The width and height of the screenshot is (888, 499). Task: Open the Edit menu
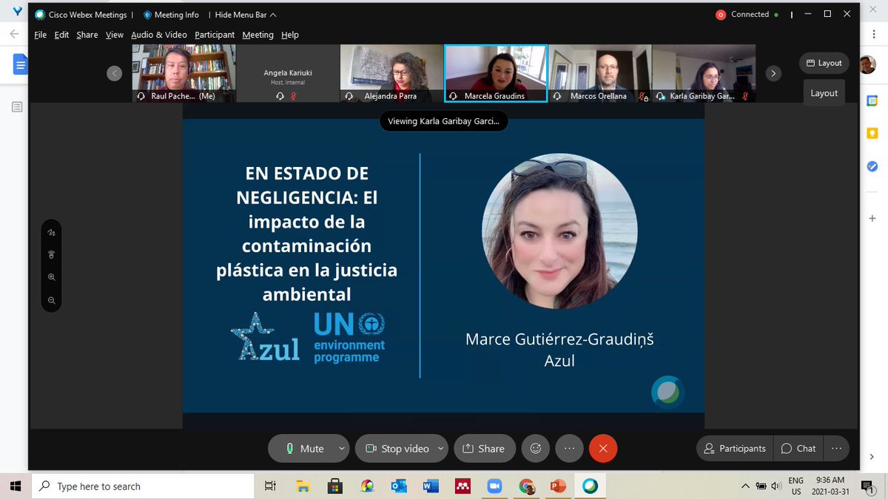(61, 35)
